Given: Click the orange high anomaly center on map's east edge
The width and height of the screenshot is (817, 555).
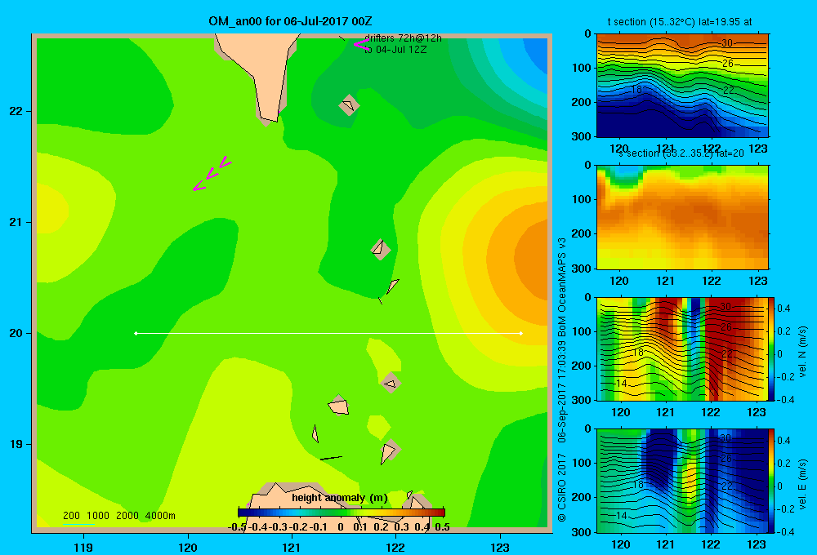Looking at the screenshot, I should pyautogui.click(x=534, y=258).
